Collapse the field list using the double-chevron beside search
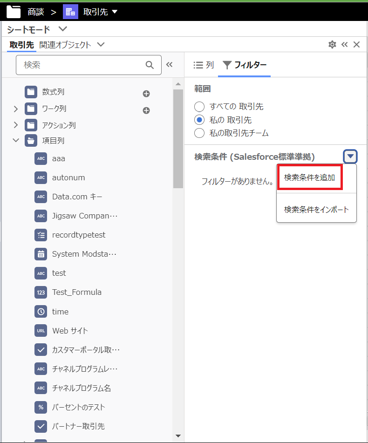 169,65
